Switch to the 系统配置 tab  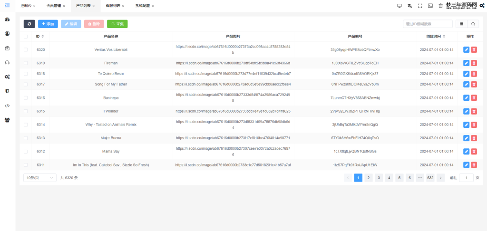click(x=142, y=6)
